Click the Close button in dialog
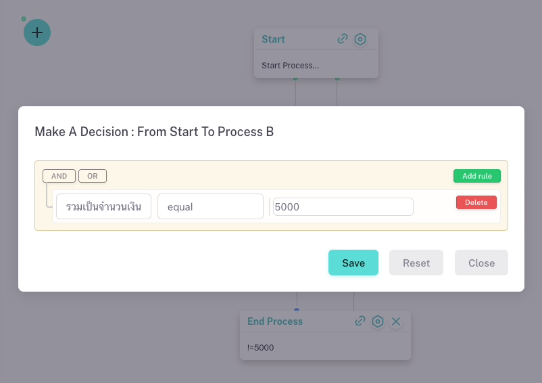This screenshot has height=383, width=542. pos(481,263)
